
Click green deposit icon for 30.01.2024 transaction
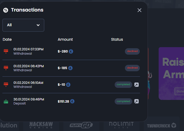(x=6, y=101)
